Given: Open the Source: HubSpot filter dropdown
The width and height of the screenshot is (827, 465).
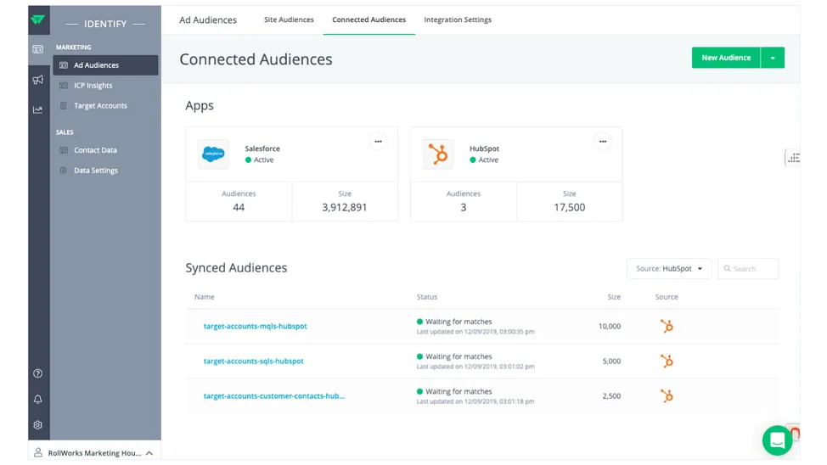Looking at the screenshot, I should click(669, 269).
